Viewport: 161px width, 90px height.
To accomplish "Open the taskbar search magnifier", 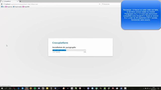I will (6, 88).
